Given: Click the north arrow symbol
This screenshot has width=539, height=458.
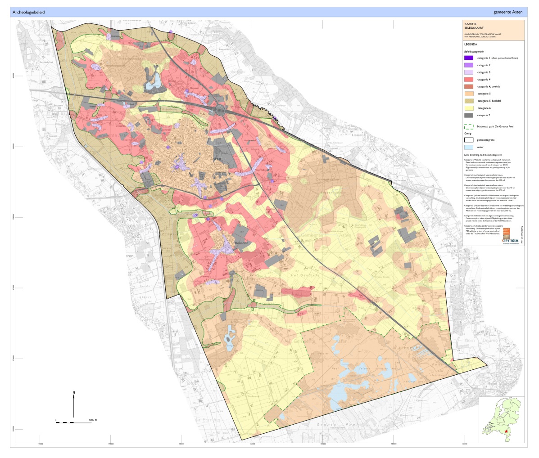Looking at the screenshot, I should (x=74, y=404).
